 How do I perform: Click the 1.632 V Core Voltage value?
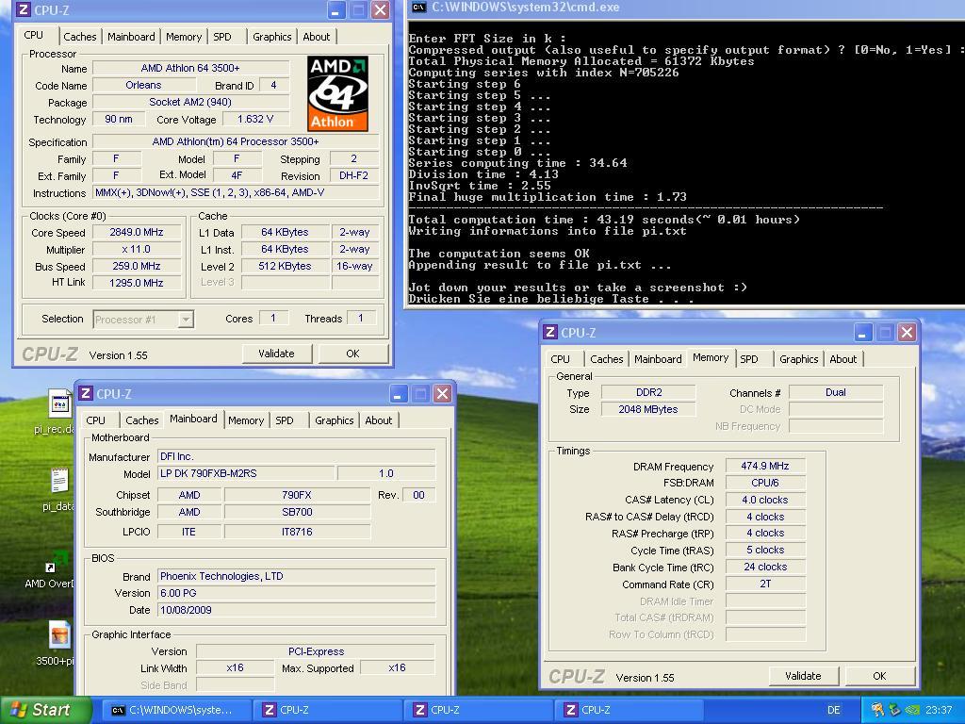point(255,119)
